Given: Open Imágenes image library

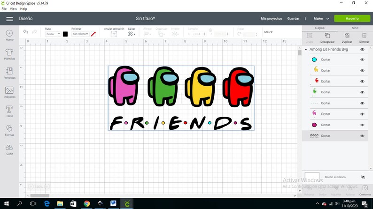Looking at the screenshot, I should coord(9,92).
